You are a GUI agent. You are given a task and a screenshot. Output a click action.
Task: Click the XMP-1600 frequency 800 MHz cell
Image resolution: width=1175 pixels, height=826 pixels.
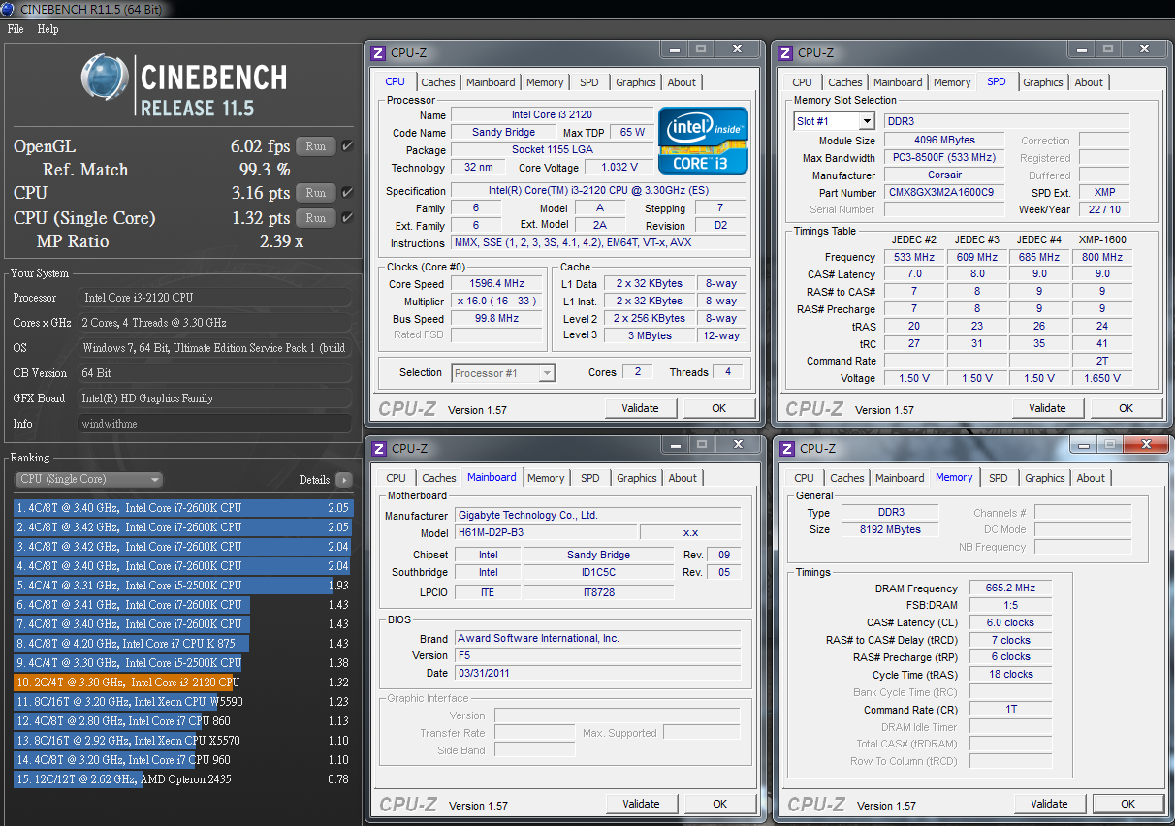coord(1102,257)
